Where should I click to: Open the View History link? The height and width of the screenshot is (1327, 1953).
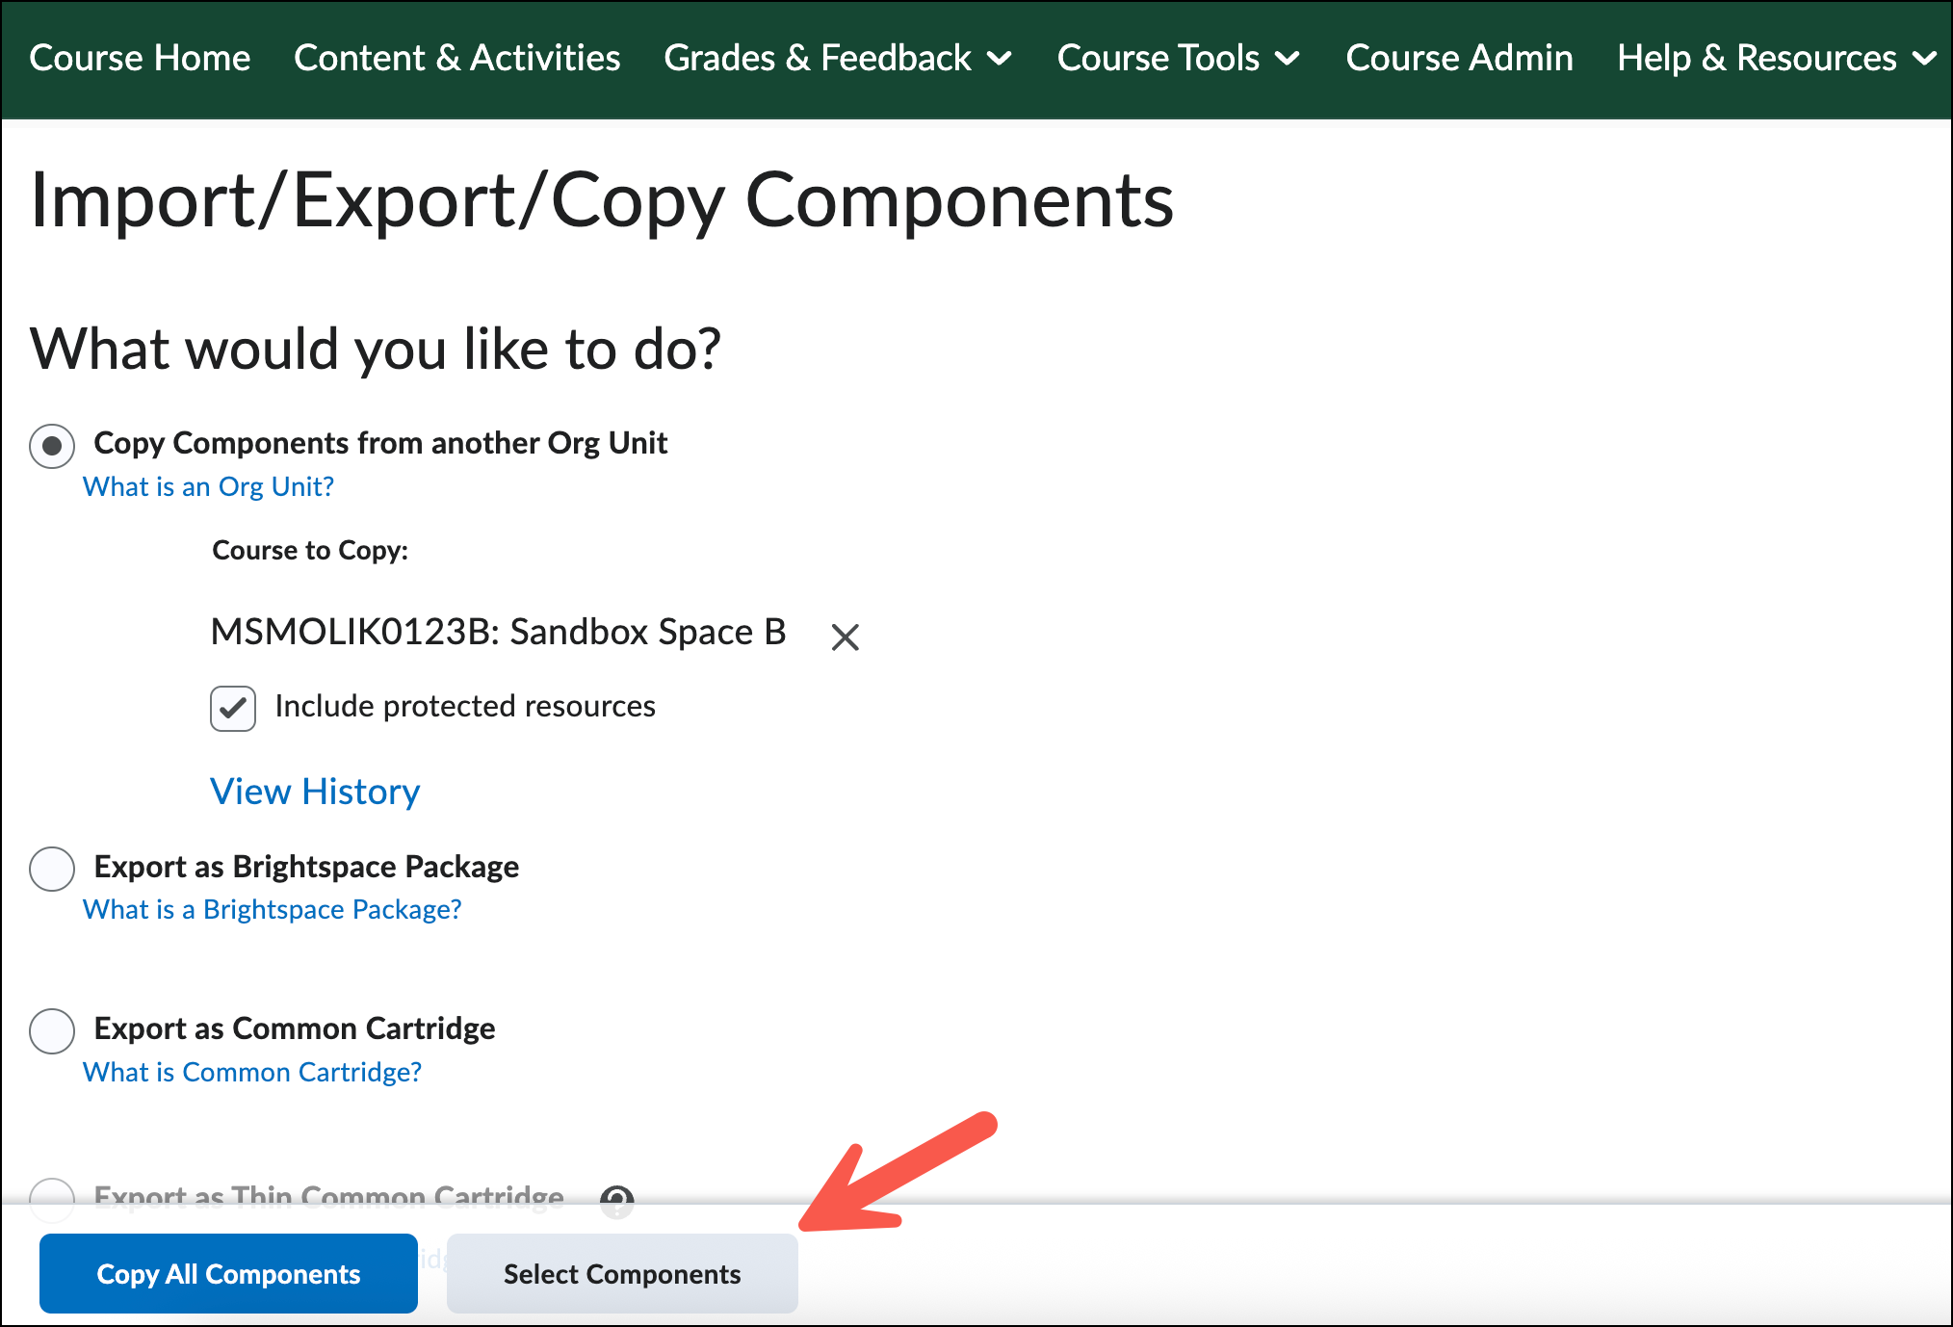pos(315,792)
